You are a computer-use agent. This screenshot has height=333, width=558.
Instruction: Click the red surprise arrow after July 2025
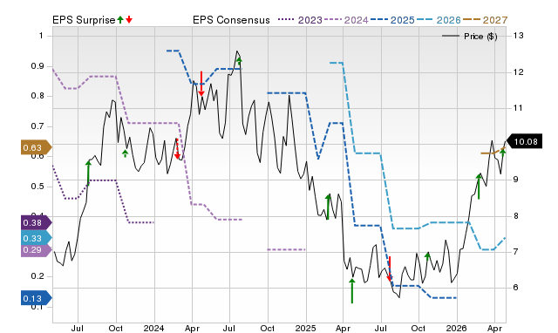coord(390,268)
